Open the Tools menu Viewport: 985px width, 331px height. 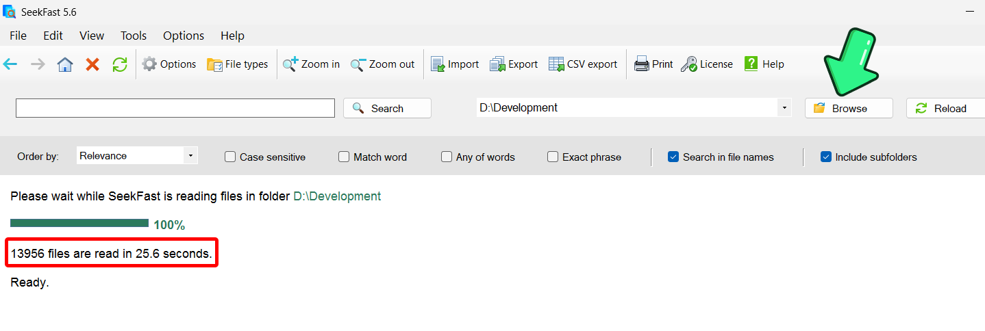coord(134,36)
